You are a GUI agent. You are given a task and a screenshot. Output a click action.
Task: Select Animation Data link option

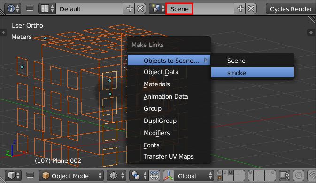(169, 97)
